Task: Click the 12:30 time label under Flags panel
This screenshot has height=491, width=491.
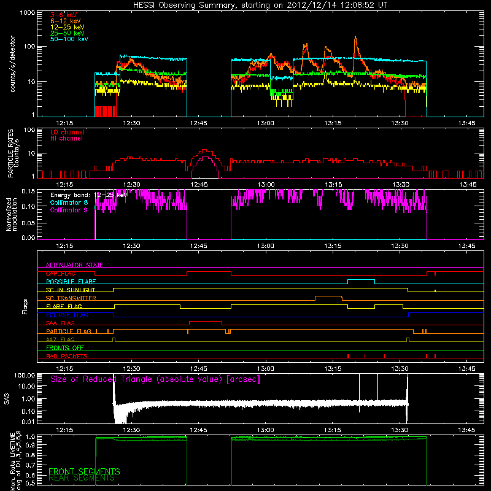Action: point(131,369)
